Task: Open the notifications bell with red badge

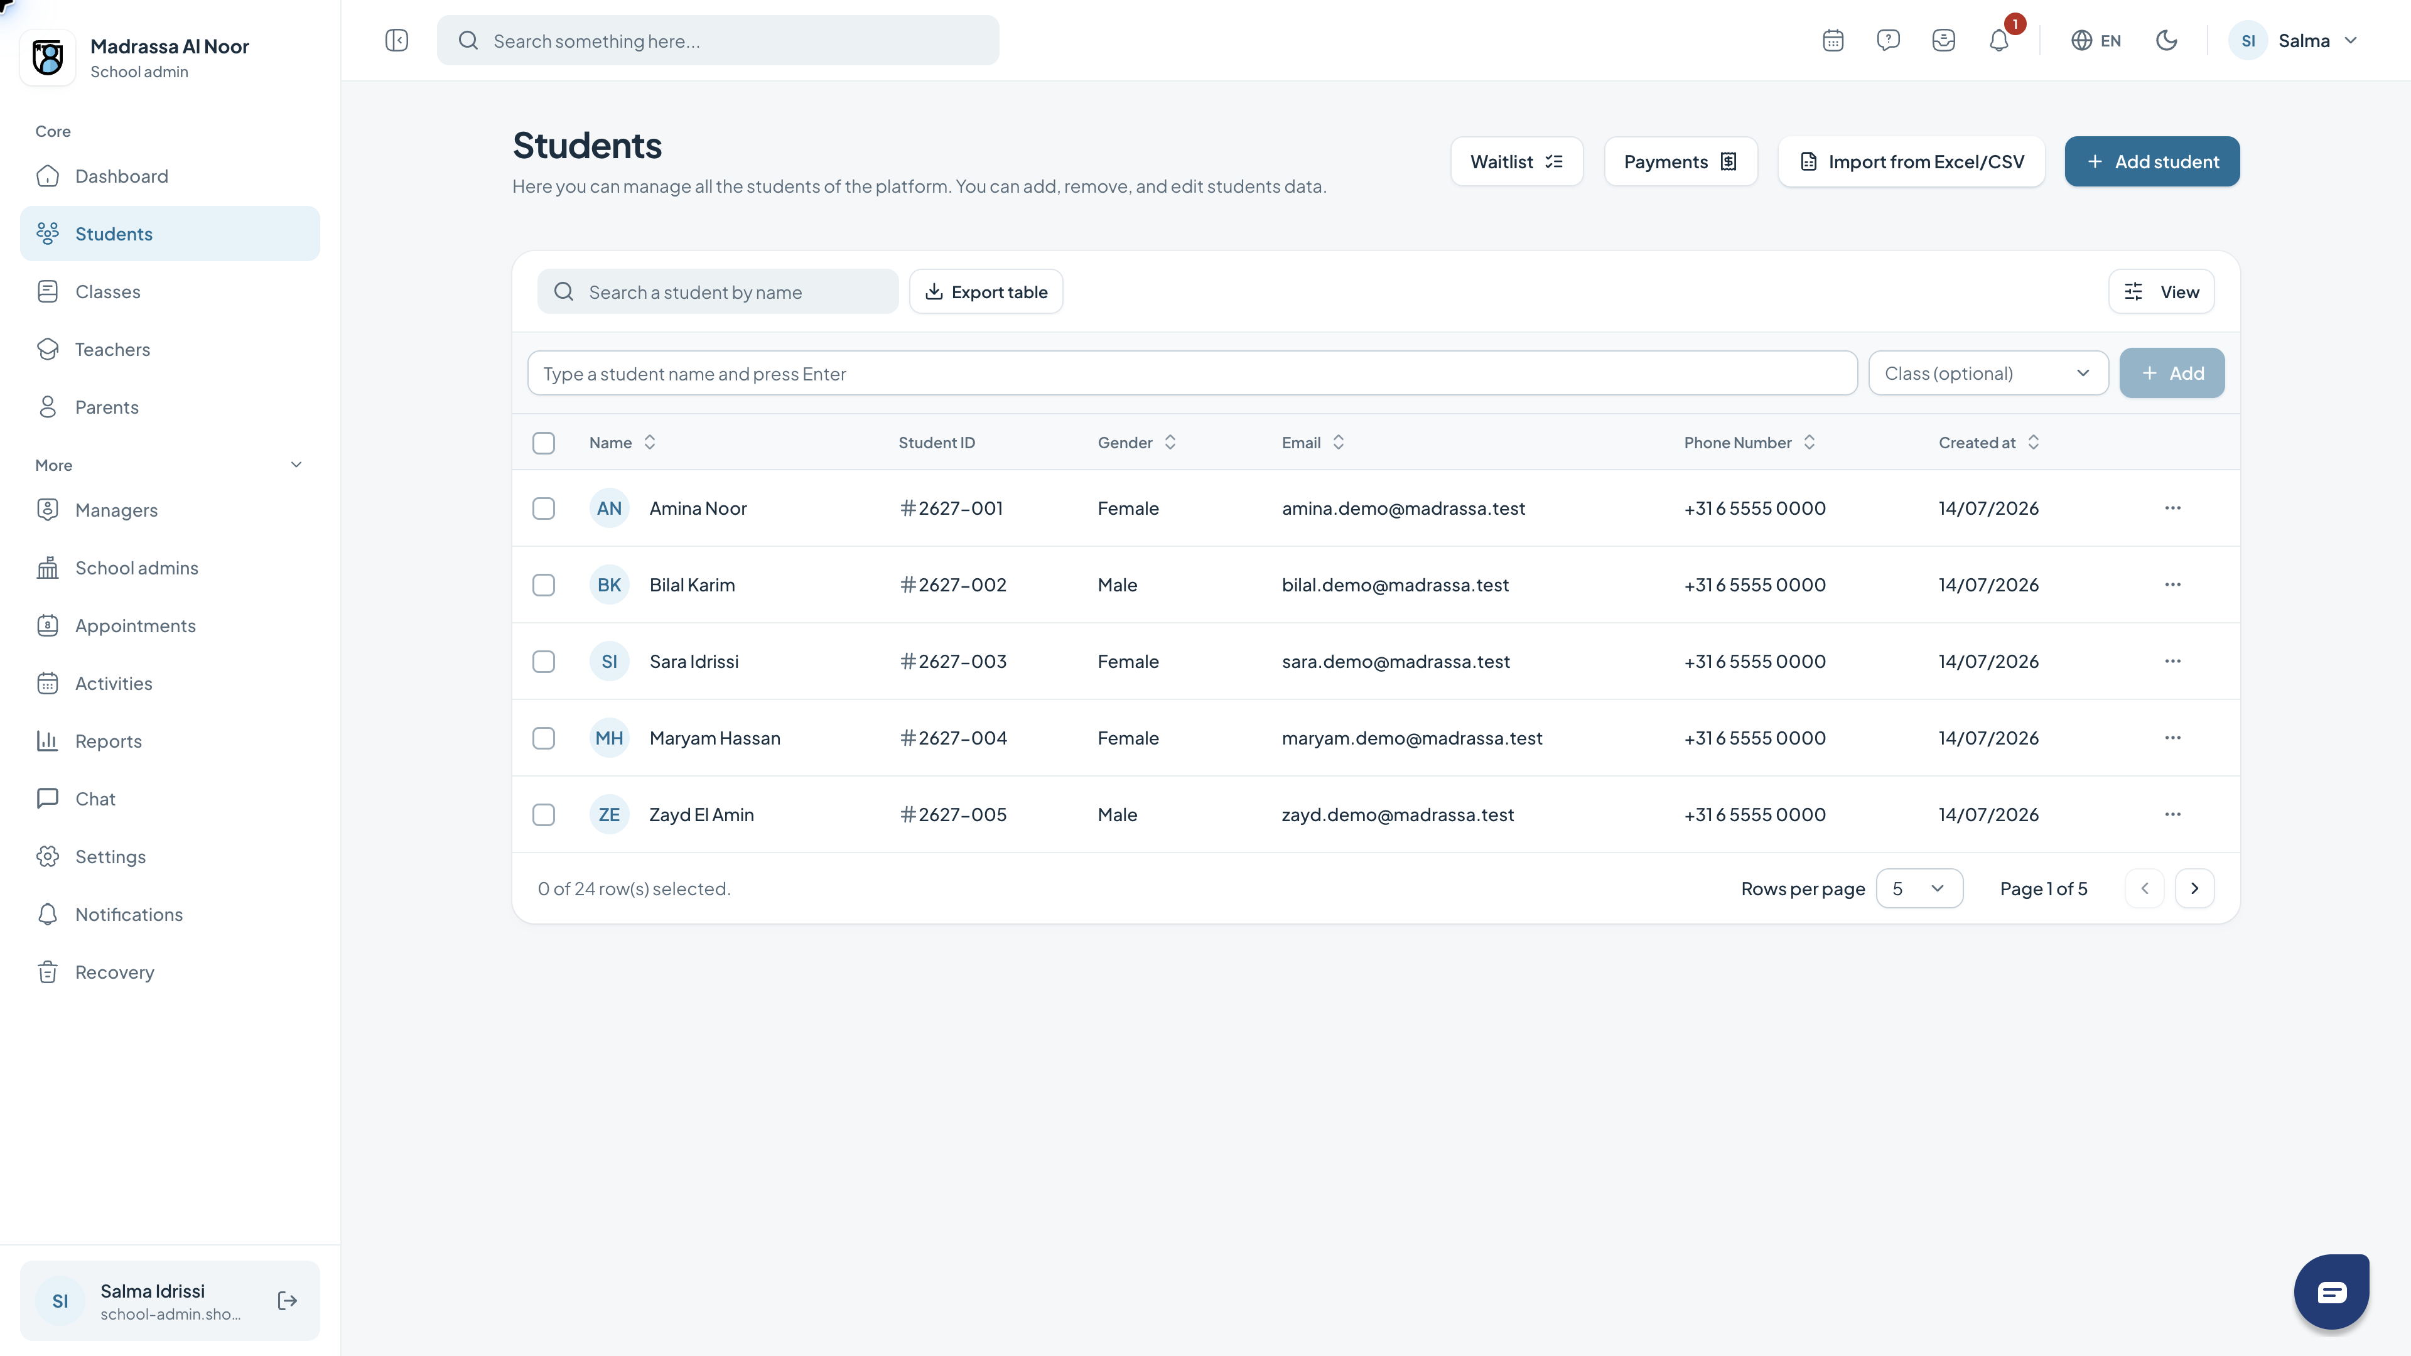Action: pyautogui.click(x=1999, y=40)
